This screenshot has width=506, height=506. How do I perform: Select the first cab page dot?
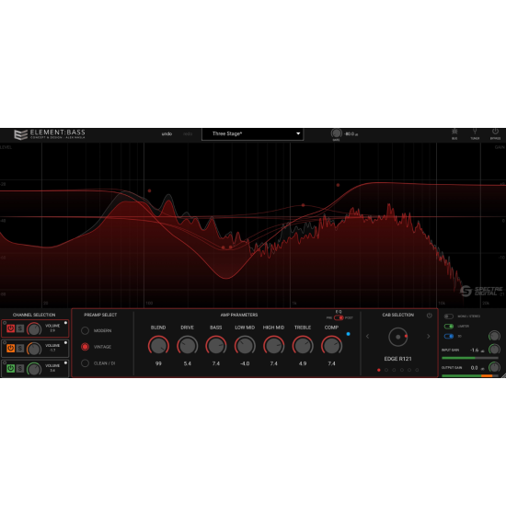pos(379,370)
